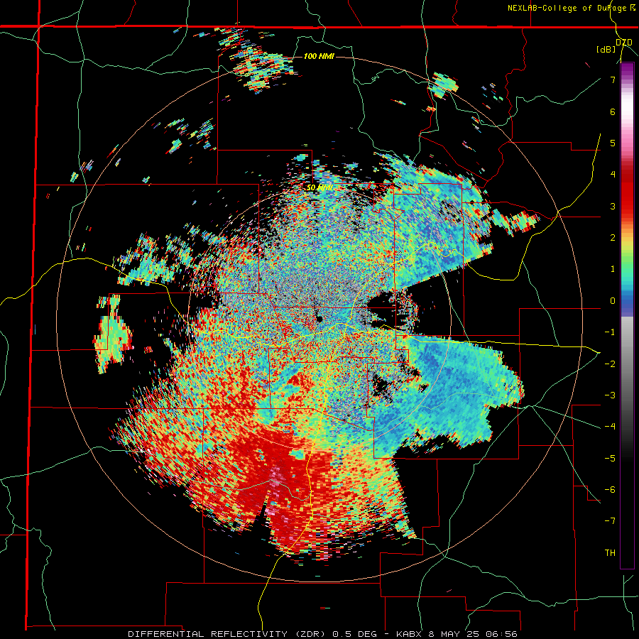Click the 6 value on the color scale
Image resolution: width=639 pixels, height=639 pixels.
(613, 111)
